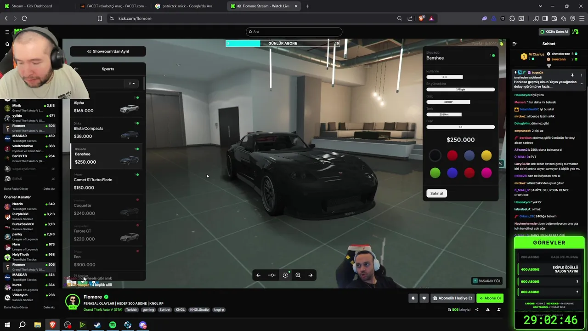Click the Turkish tag under stream title
This screenshot has height=331, width=588.
[132, 310]
